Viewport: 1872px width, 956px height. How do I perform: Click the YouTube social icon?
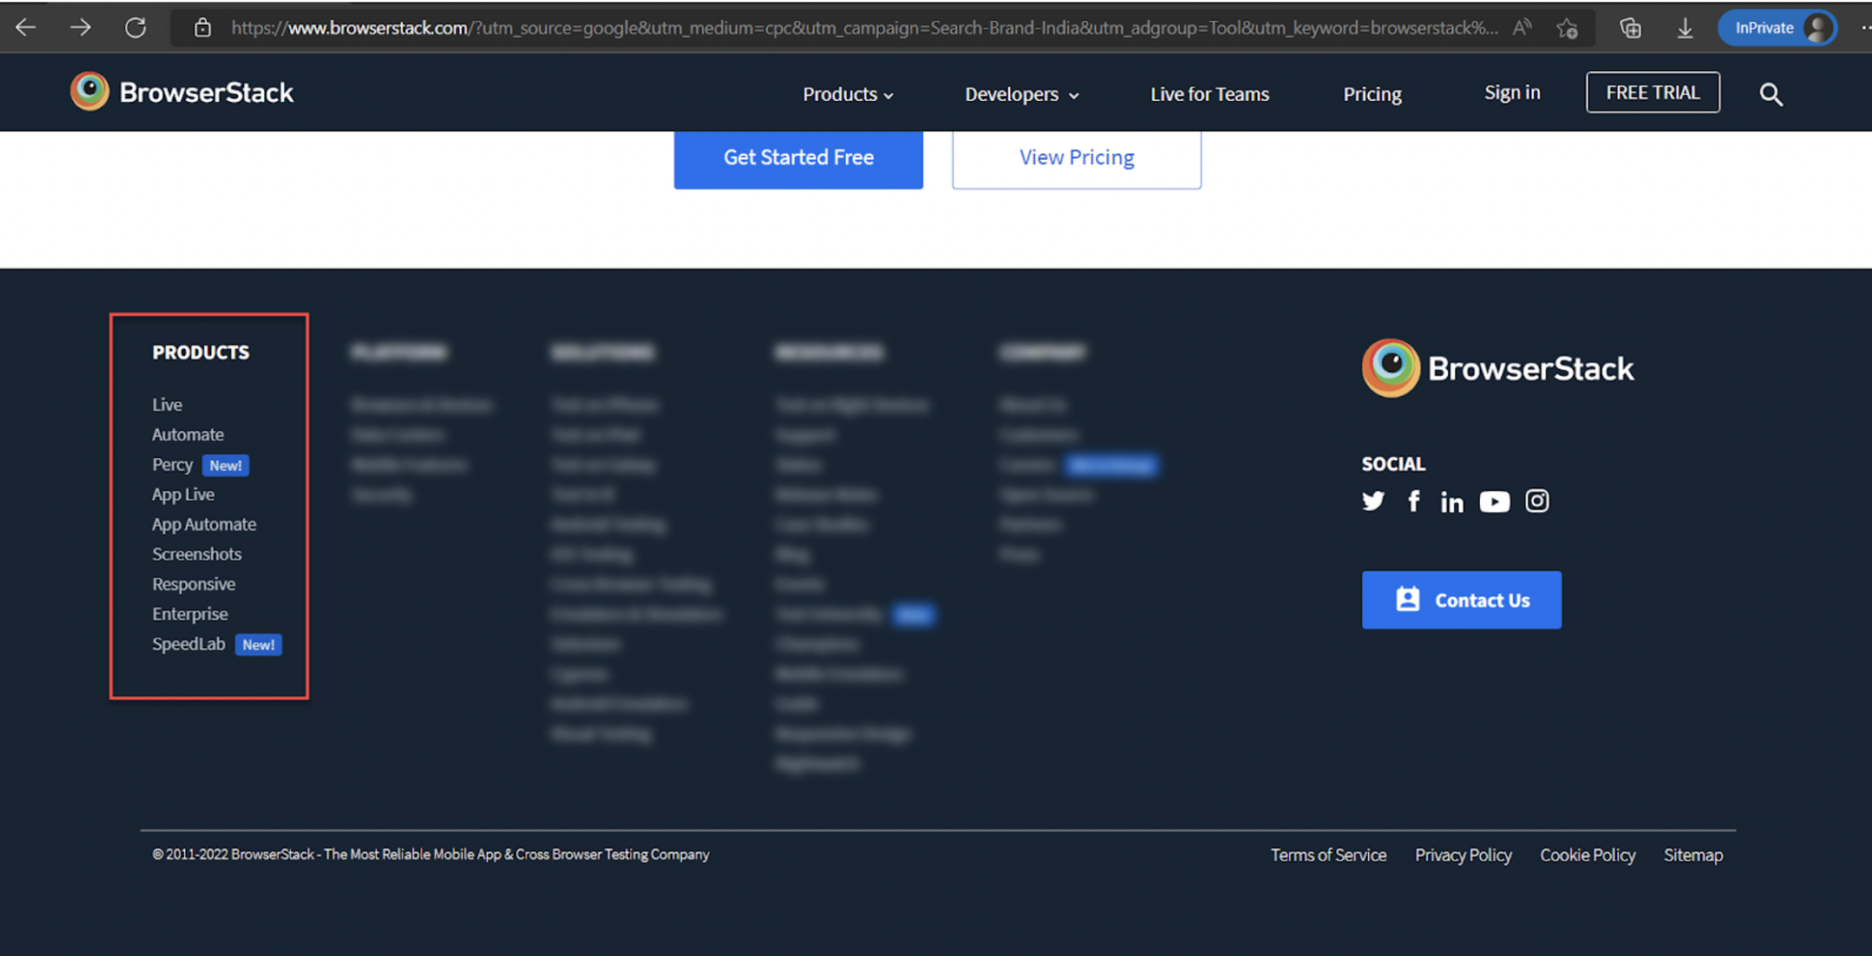pyautogui.click(x=1495, y=501)
